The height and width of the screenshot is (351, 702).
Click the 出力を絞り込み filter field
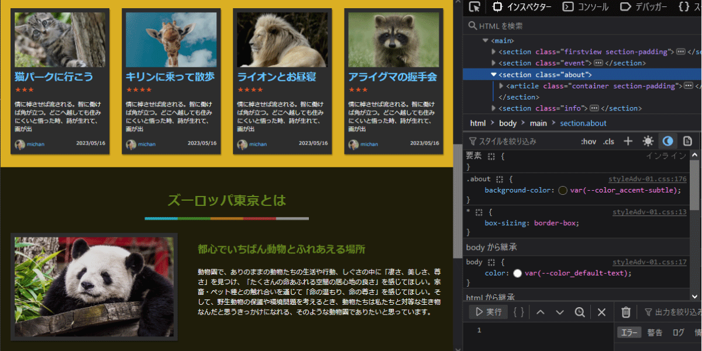tap(672, 312)
